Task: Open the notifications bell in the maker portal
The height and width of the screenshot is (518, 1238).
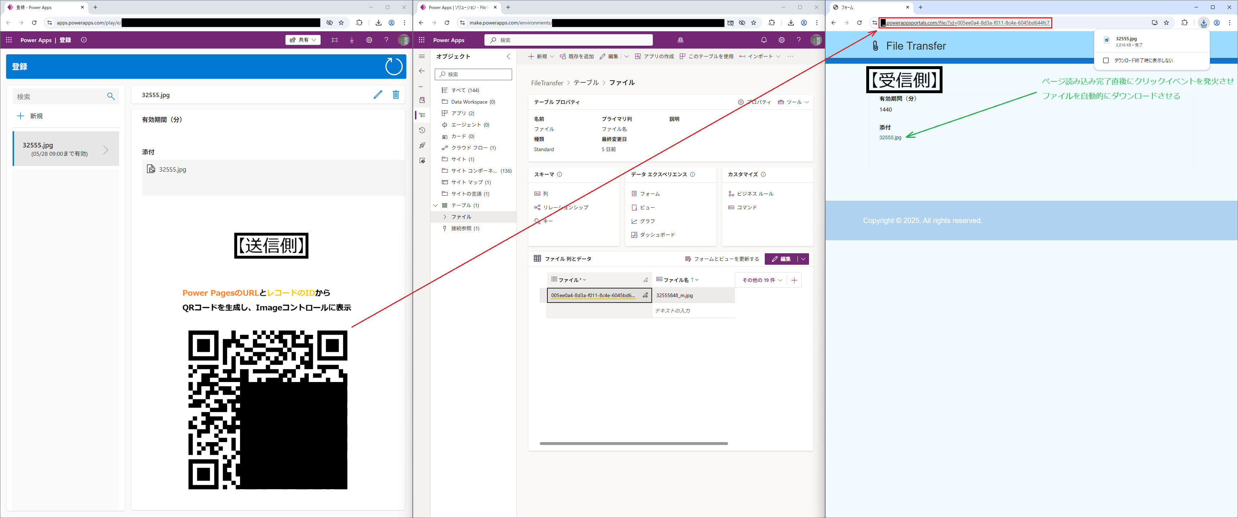Action: click(764, 40)
